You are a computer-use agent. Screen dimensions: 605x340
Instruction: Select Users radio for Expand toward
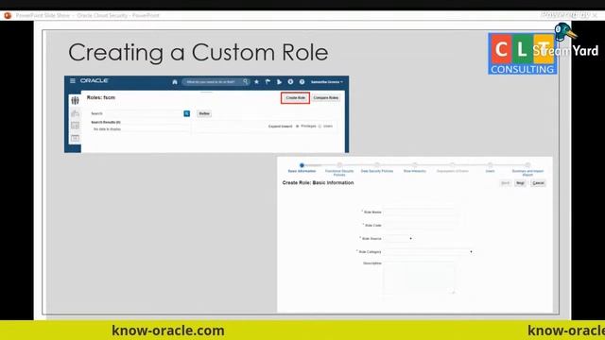click(320, 126)
